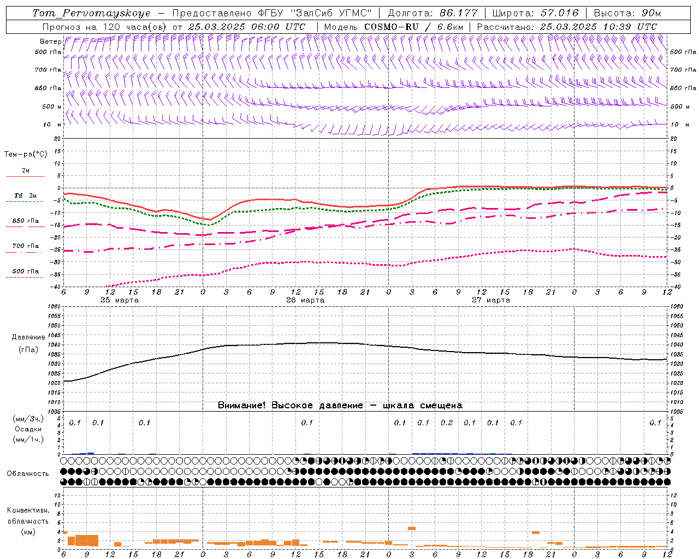The width and height of the screenshot is (699, 559).
Task: Select the Осадки precipitation label
Action: pos(28,429)
